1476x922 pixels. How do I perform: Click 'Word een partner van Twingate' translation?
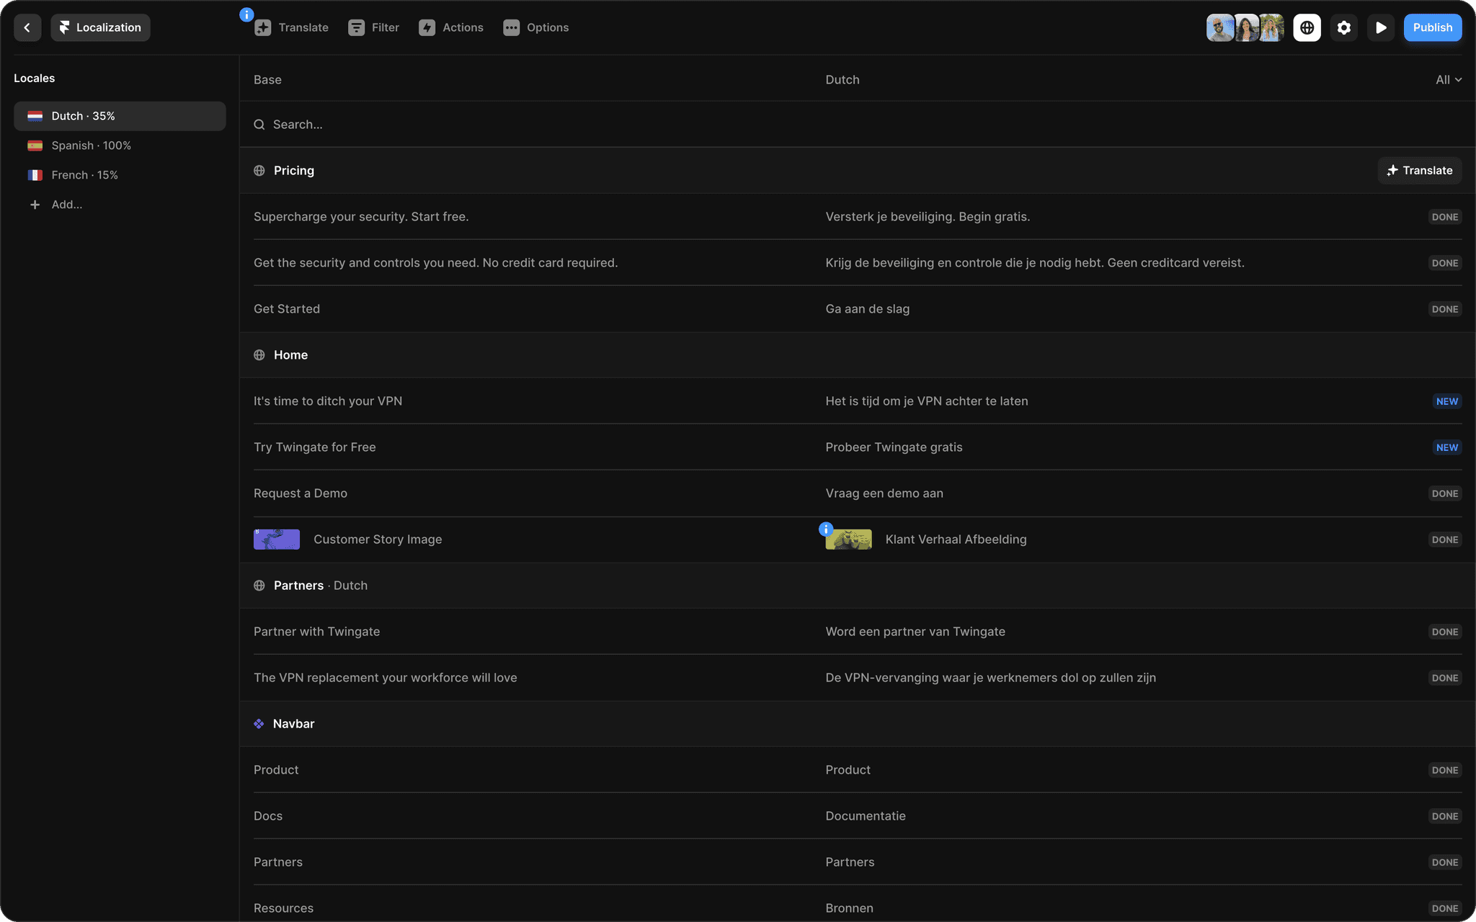coord(915,632)
